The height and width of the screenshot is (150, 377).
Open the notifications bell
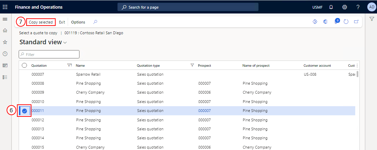[331, 7]
